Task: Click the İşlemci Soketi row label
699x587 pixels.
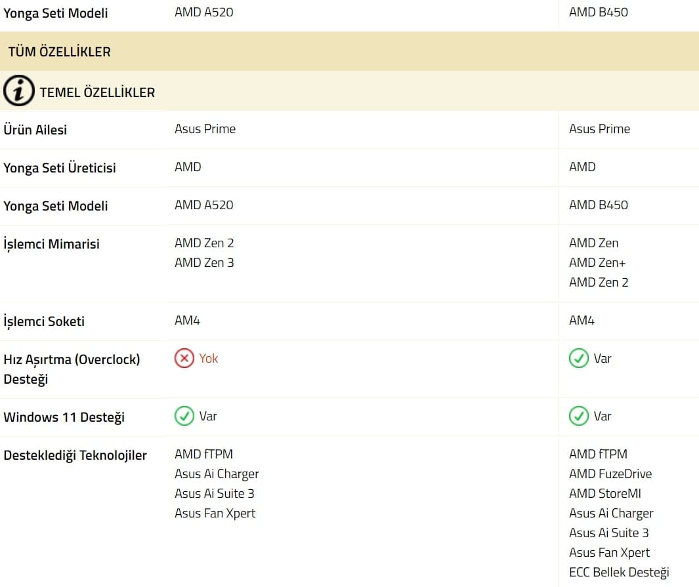Action: pyautogui.click(x=44, y=321)
